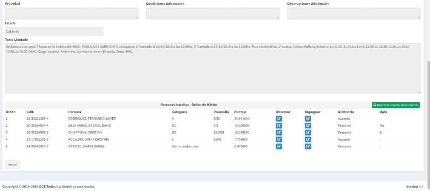Click Impugnar icon for Rodriguez, Fernando Javier

tap(308, 119)
